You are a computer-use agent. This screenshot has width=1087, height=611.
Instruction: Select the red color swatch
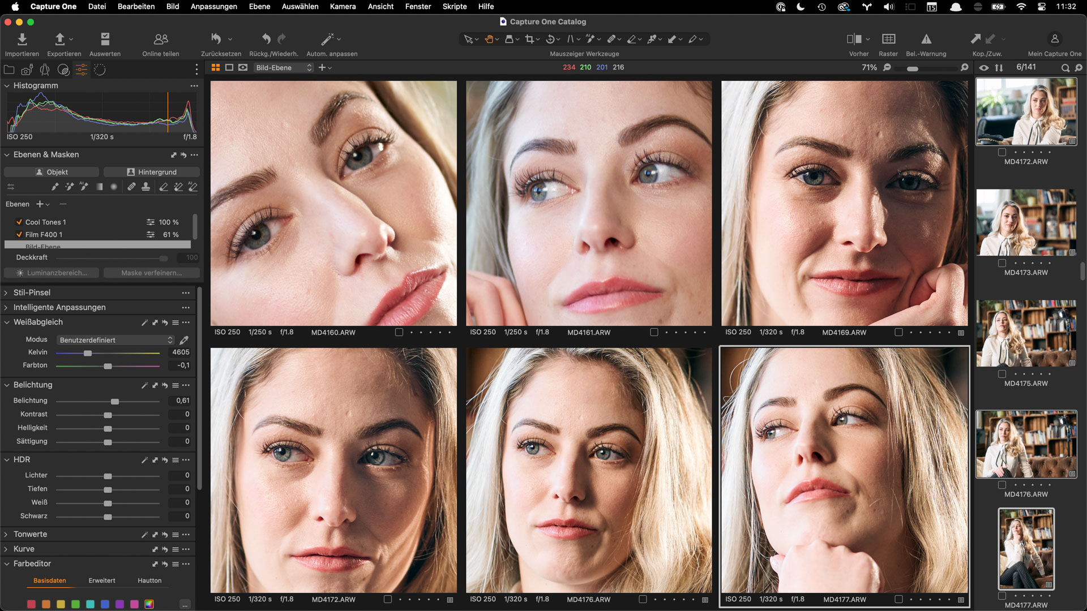tap(32, 604)
